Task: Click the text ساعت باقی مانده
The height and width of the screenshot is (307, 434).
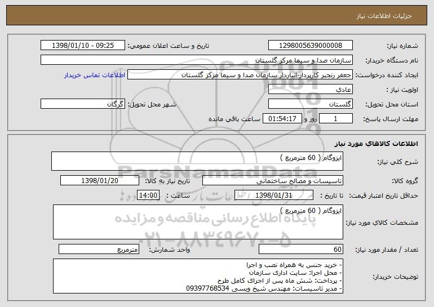Action: click(x=234, y=119)
